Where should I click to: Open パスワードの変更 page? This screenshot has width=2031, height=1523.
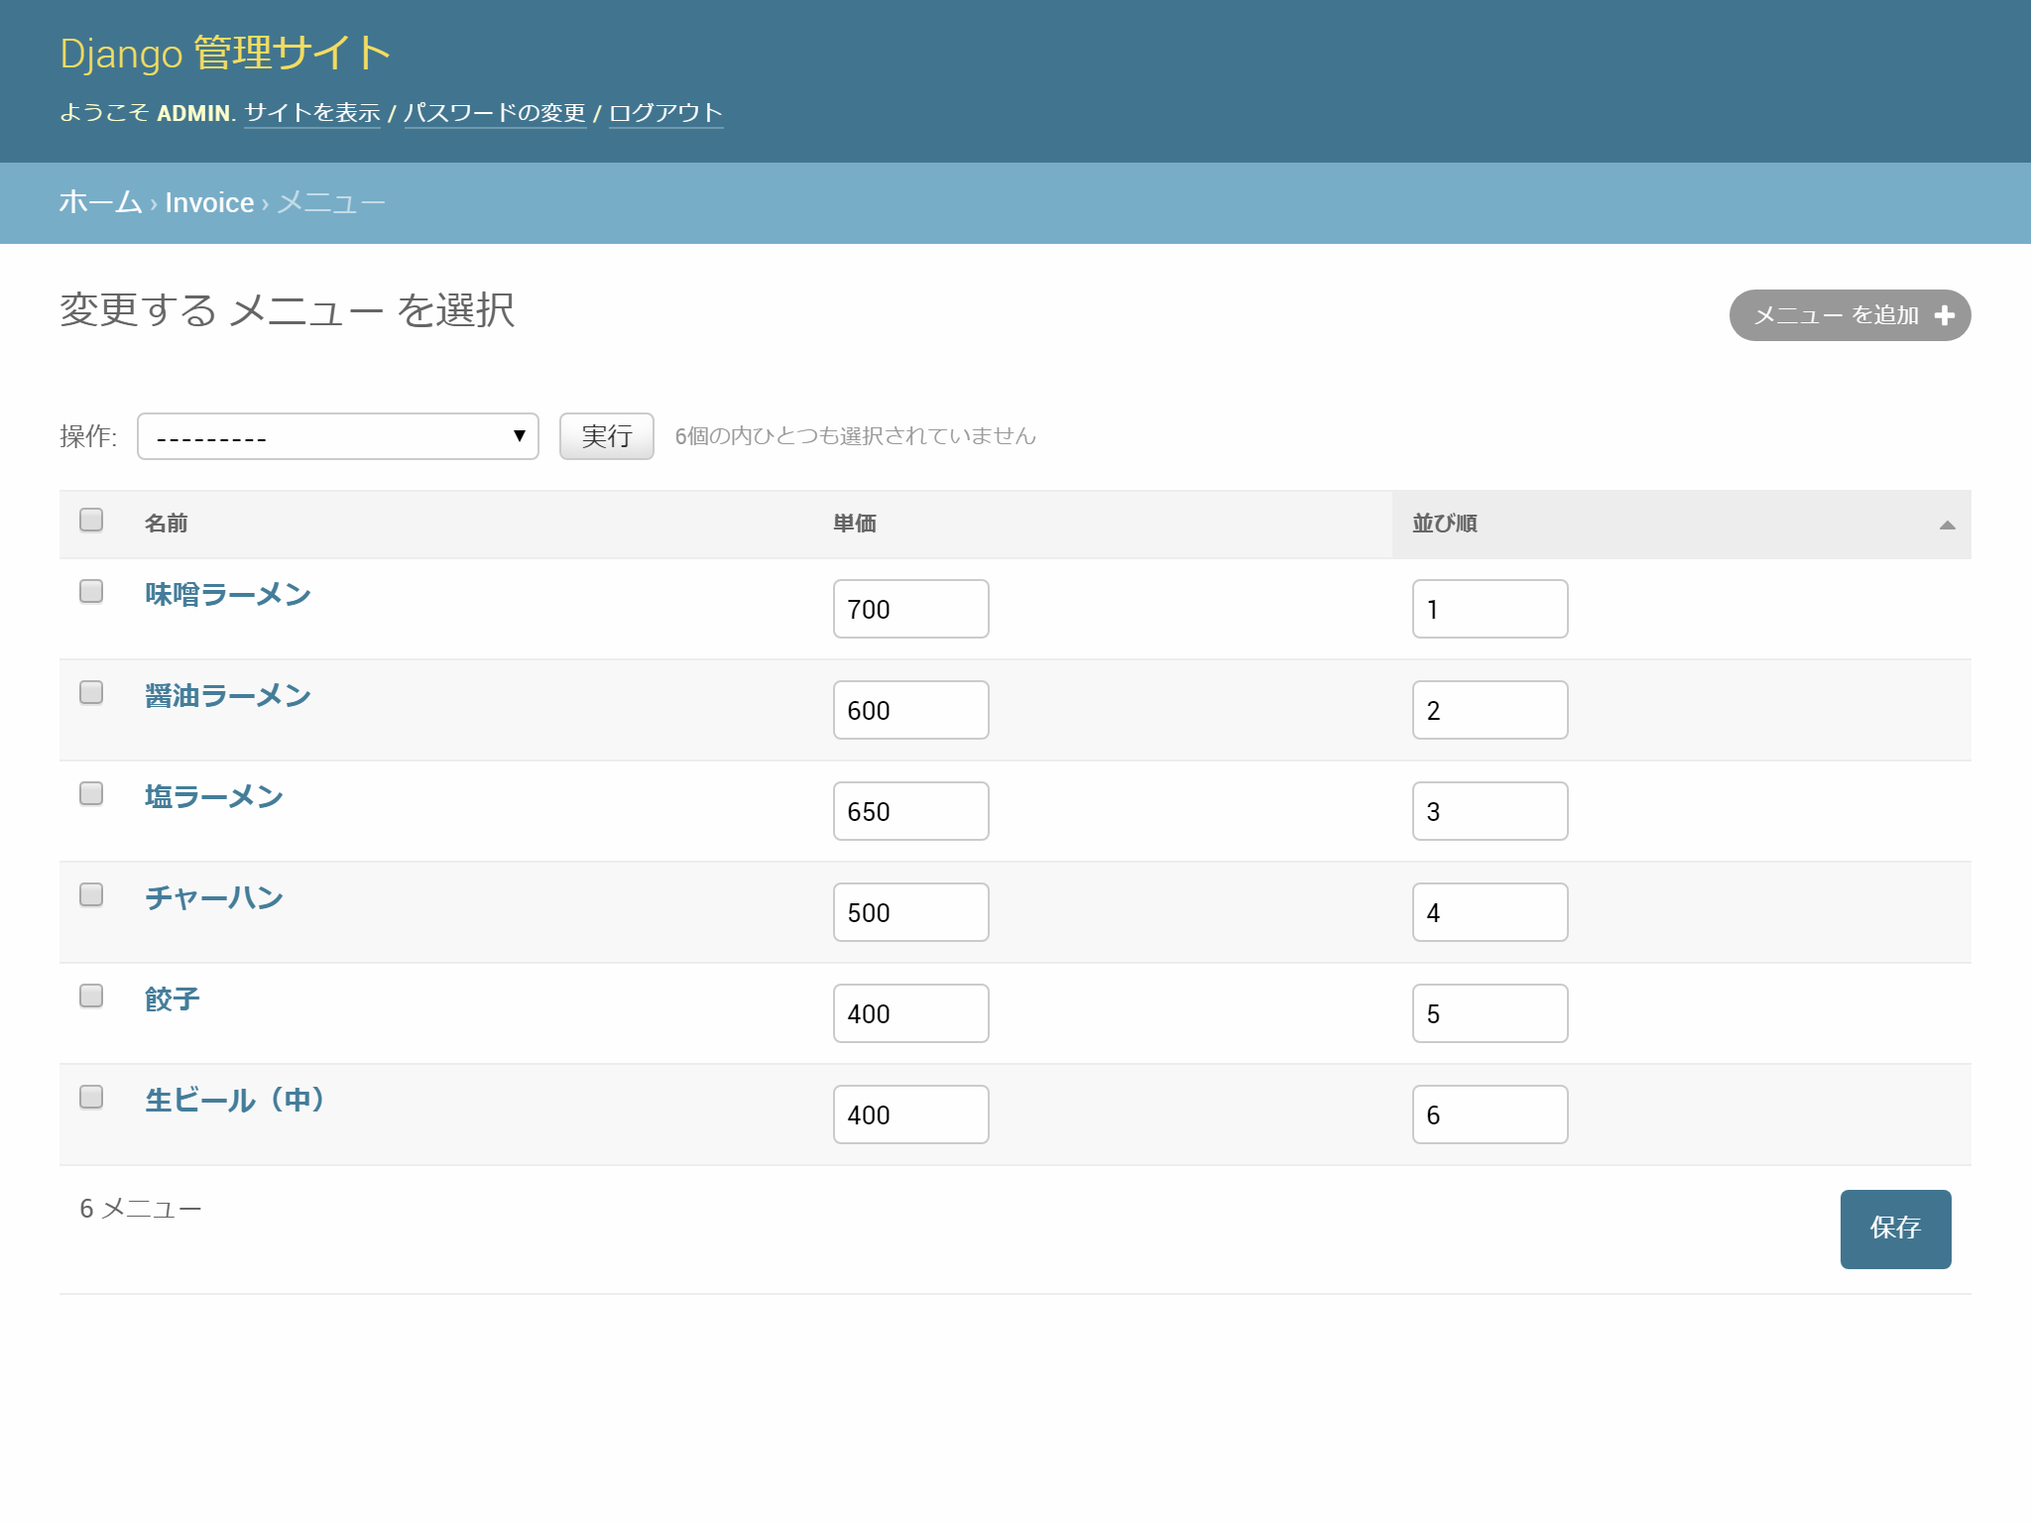pyautogui.click(x=494, y=113)
